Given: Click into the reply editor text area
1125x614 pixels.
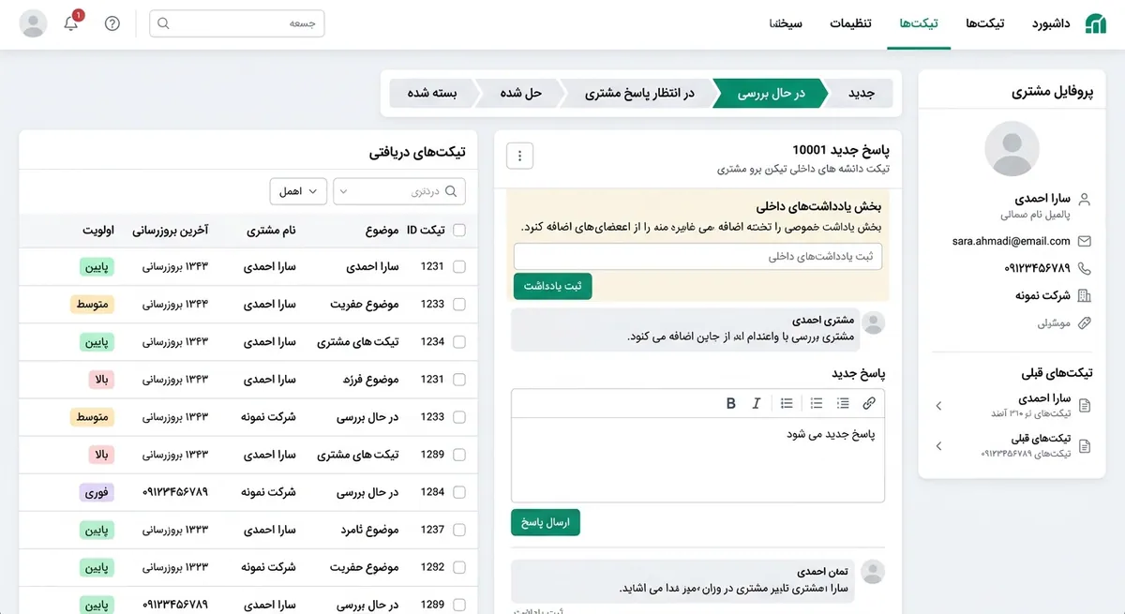Looking at the screenshot, I should [x=698, y=459].
